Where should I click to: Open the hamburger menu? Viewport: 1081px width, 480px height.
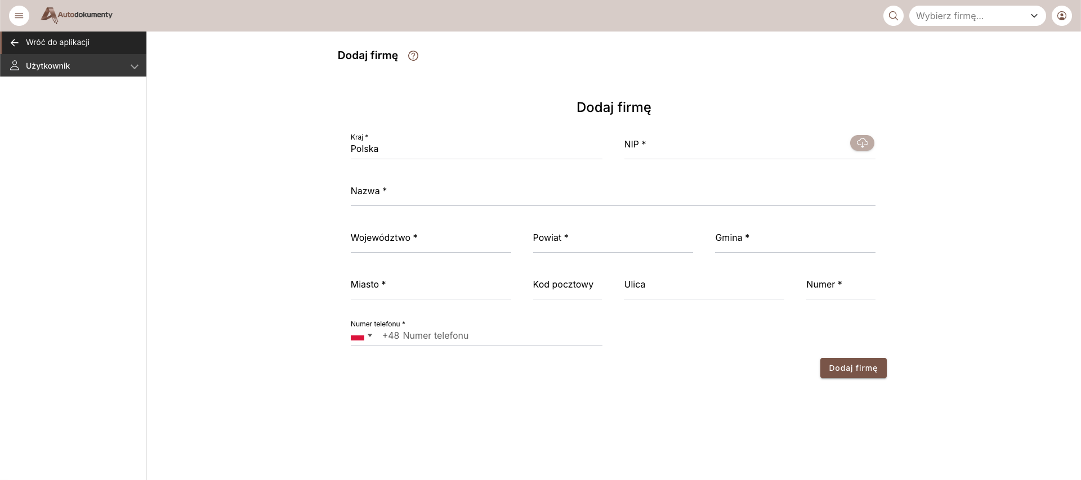(19, 16)
